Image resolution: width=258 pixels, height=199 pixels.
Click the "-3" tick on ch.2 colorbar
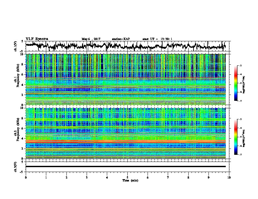[x=240, y=119]
